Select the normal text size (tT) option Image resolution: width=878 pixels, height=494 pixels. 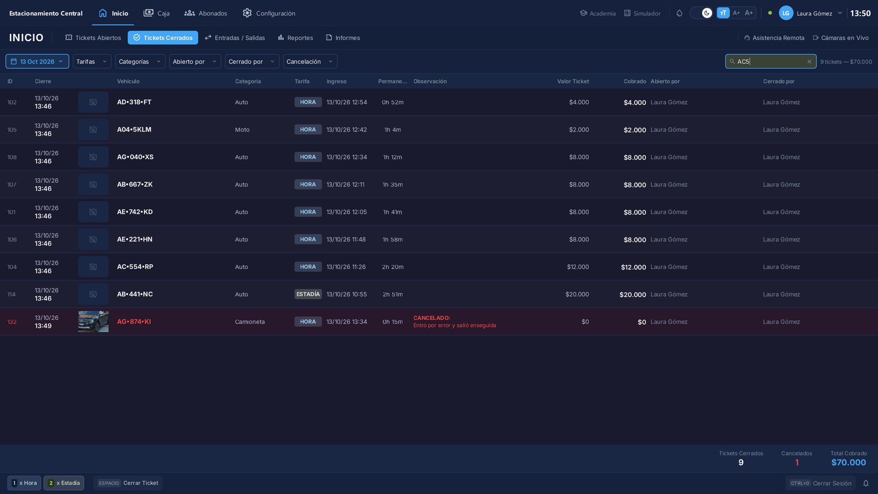click(x=723, y=13)
